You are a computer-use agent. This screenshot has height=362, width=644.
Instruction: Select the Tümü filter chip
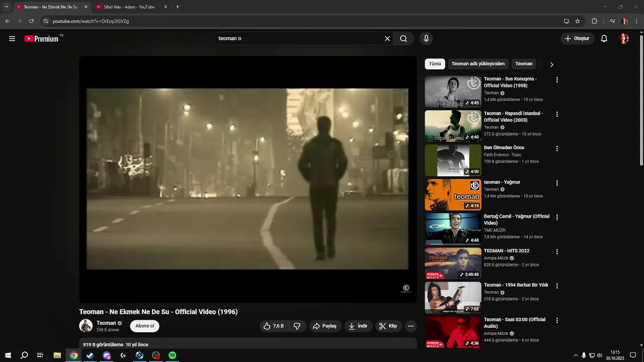(435, 64)
